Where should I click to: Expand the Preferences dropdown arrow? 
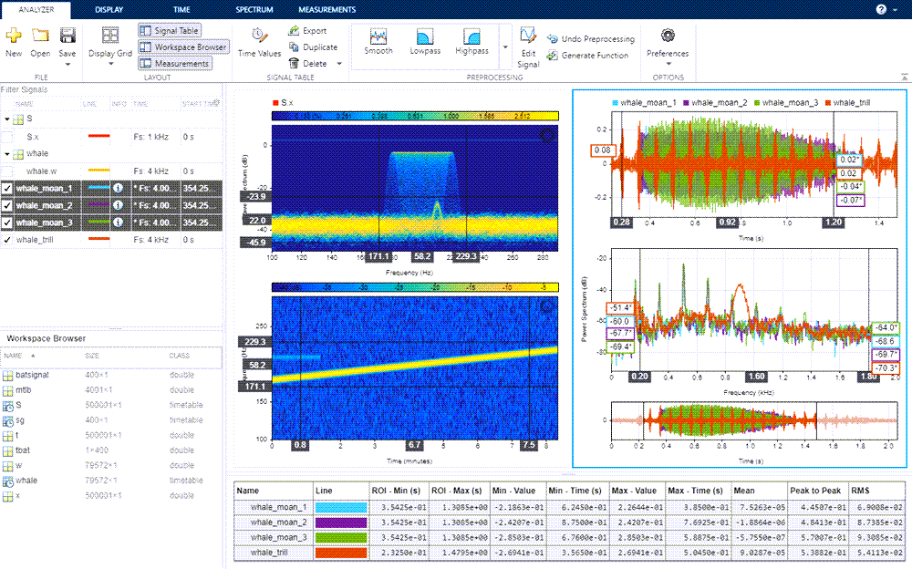pyautogui.click(x=667, y=63)
